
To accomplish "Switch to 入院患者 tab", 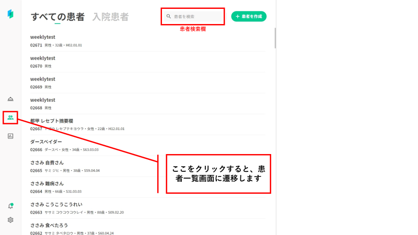I will (x=110, y=17).
